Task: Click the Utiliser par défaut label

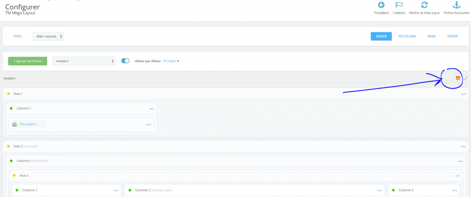Action: click(148, 61)
